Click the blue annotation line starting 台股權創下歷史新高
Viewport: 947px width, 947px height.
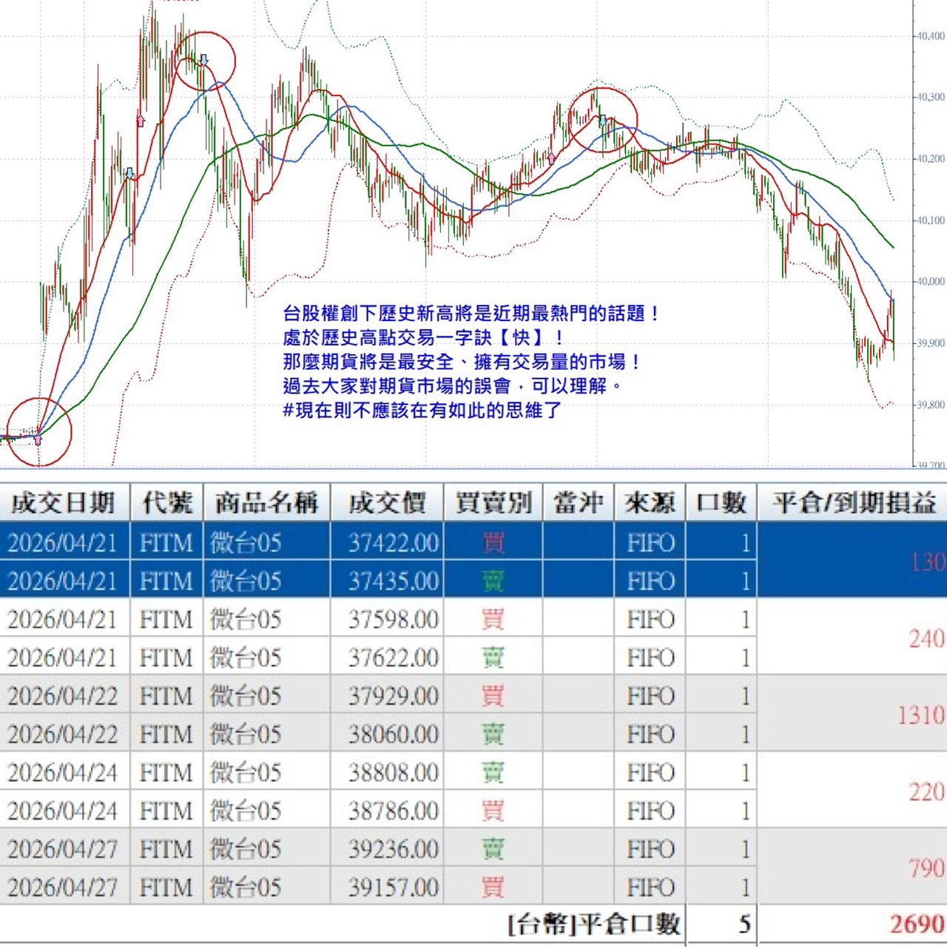coord(471,314)
